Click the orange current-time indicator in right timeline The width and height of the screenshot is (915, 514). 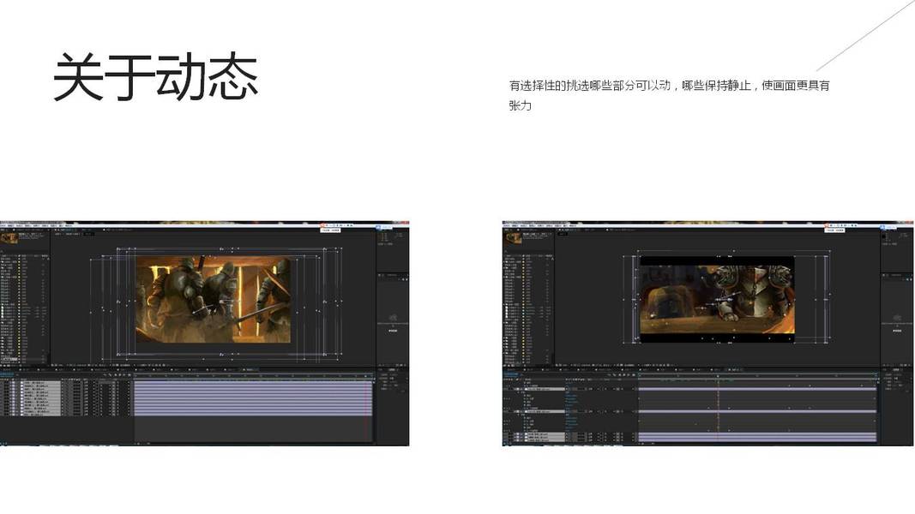coord(719,408)
